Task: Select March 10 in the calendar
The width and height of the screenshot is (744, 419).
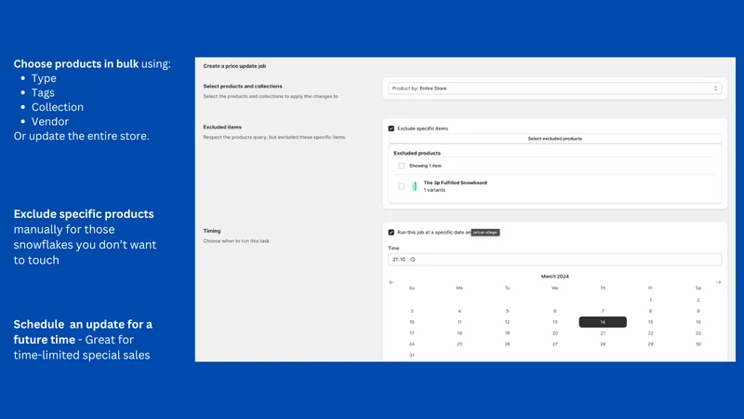Action: pos(412,322)
